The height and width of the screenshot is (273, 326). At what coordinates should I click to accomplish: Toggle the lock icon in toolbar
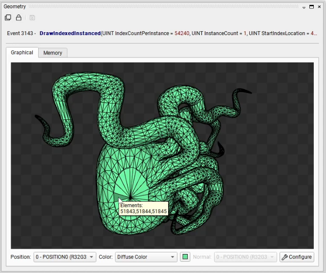click(x=19, y=18)
